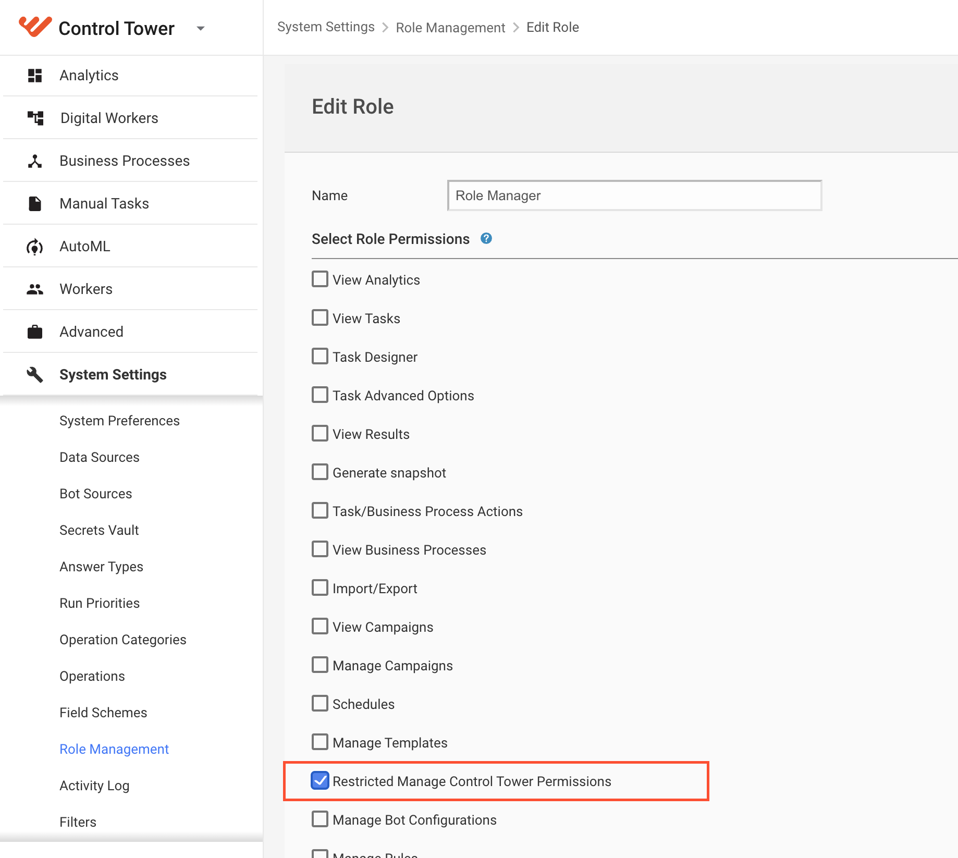Screen dimensions: 958x858
Task: Click the Manual Tasks document icon
Action: [x=35, y=204]
